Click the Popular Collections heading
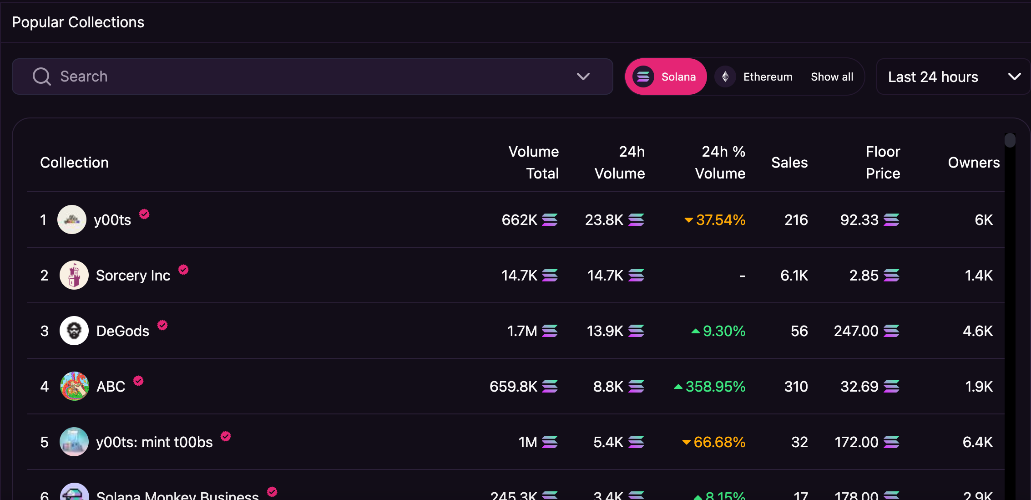The width and height of the screenshot is (1031, 500). coord(78,22)
